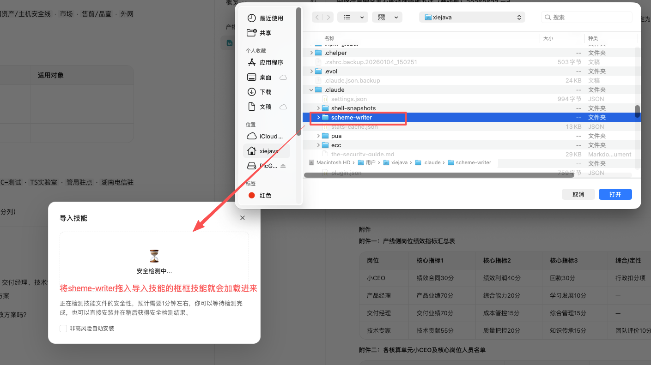The width and height of the screenshot is (651, 365).
Task: Select Shared (共享) in the sidebar
Action: [x=260, y=33]
